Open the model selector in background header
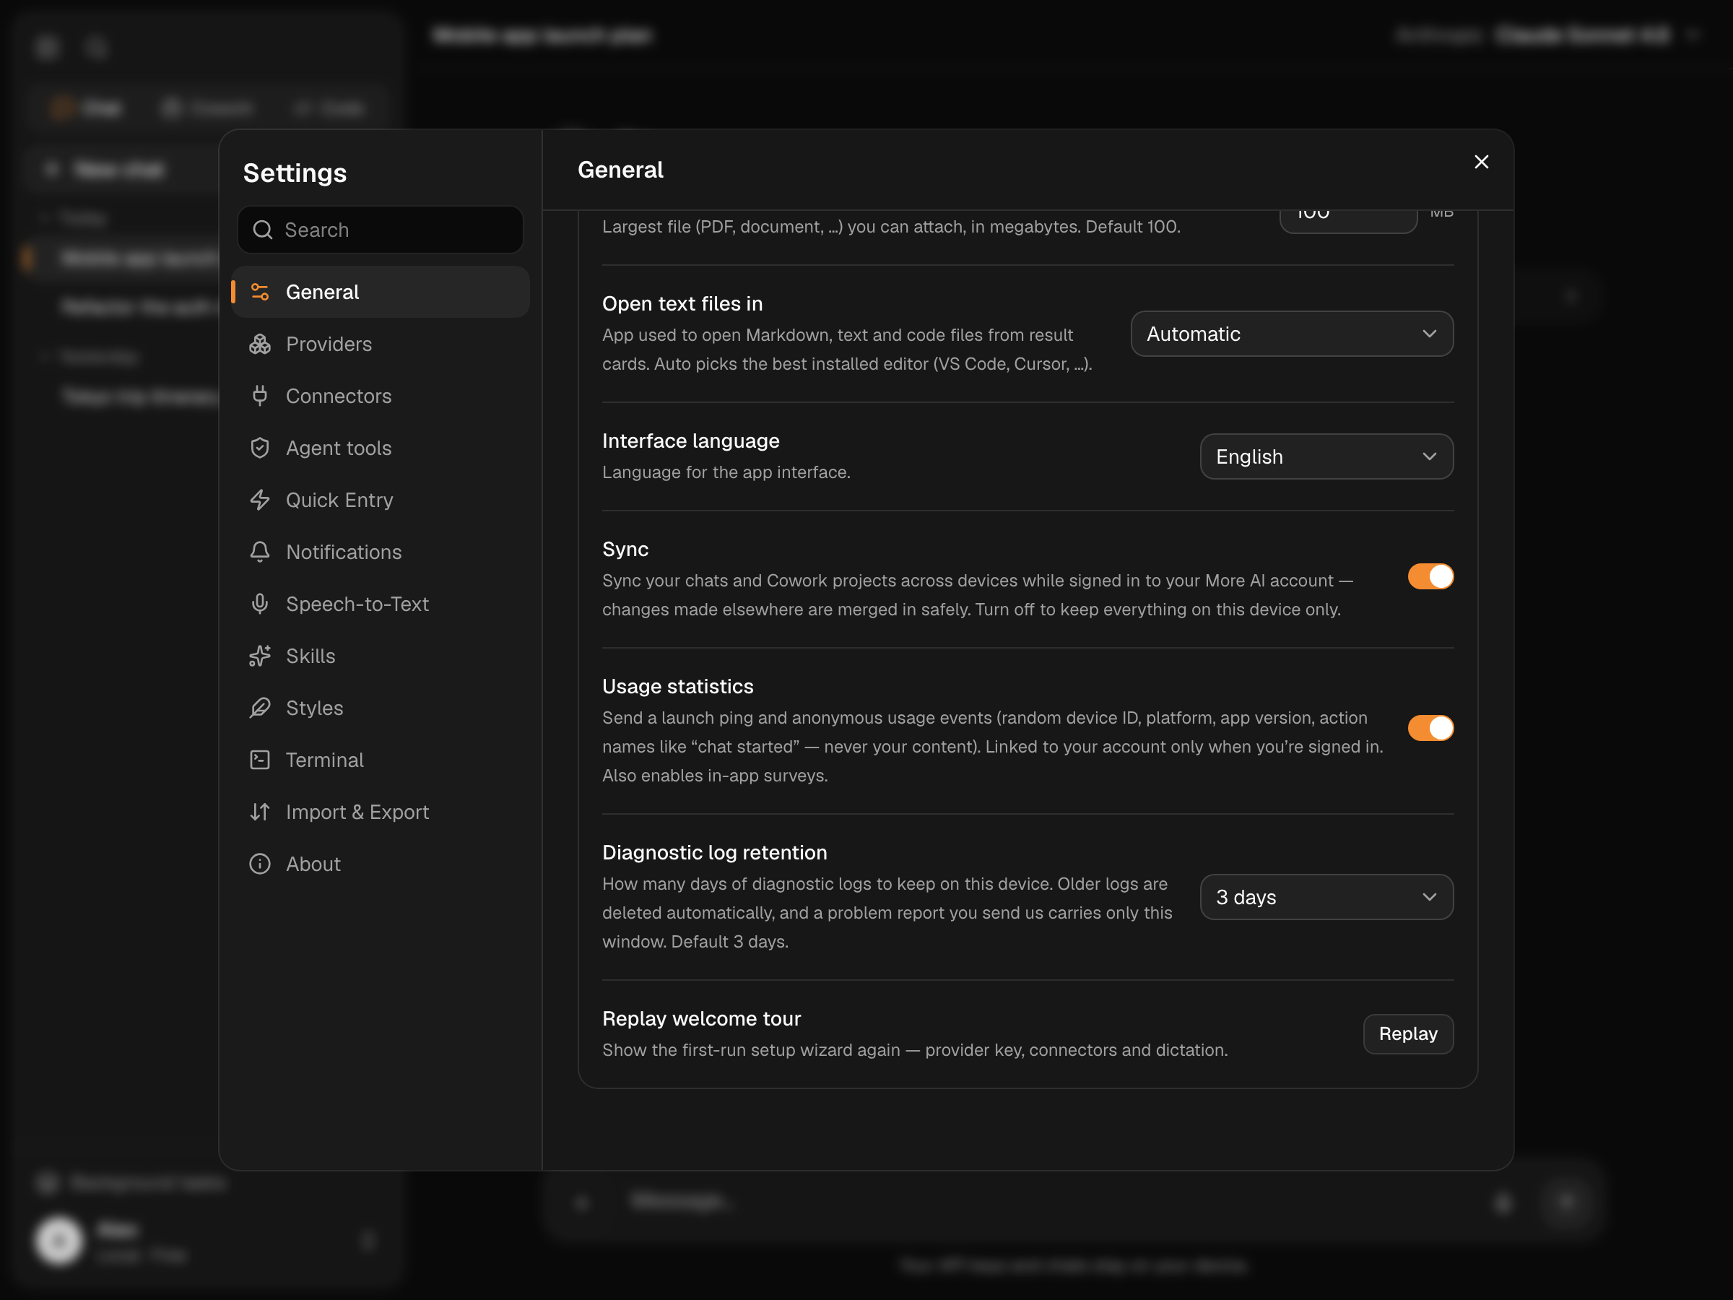 point(1547,35)
